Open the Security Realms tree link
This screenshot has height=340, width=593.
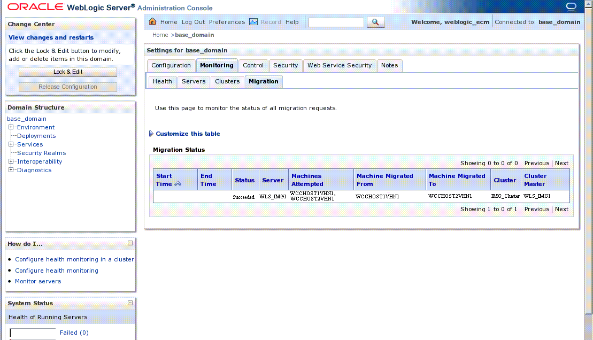click(41, 153)
